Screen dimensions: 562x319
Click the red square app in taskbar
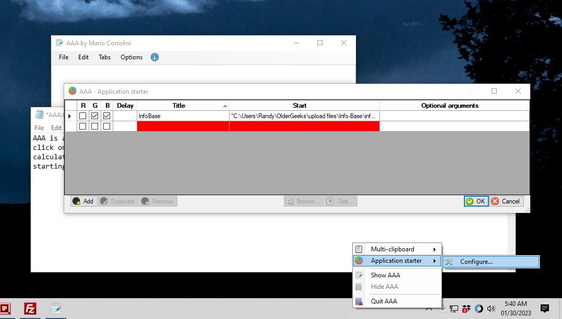(x=5, y=309)
